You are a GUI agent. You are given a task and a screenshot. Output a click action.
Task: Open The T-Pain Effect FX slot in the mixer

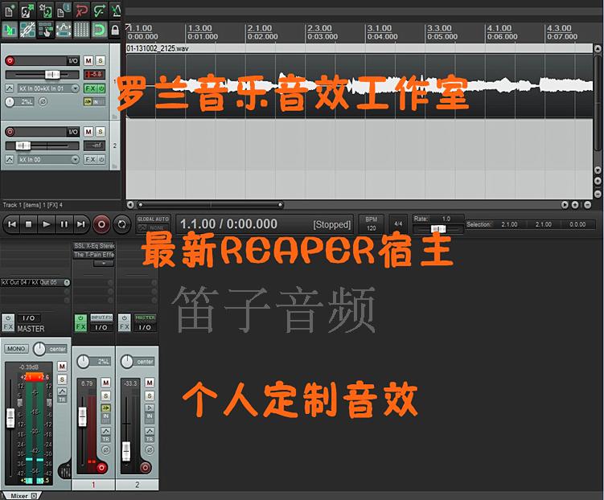pos(94,255)
